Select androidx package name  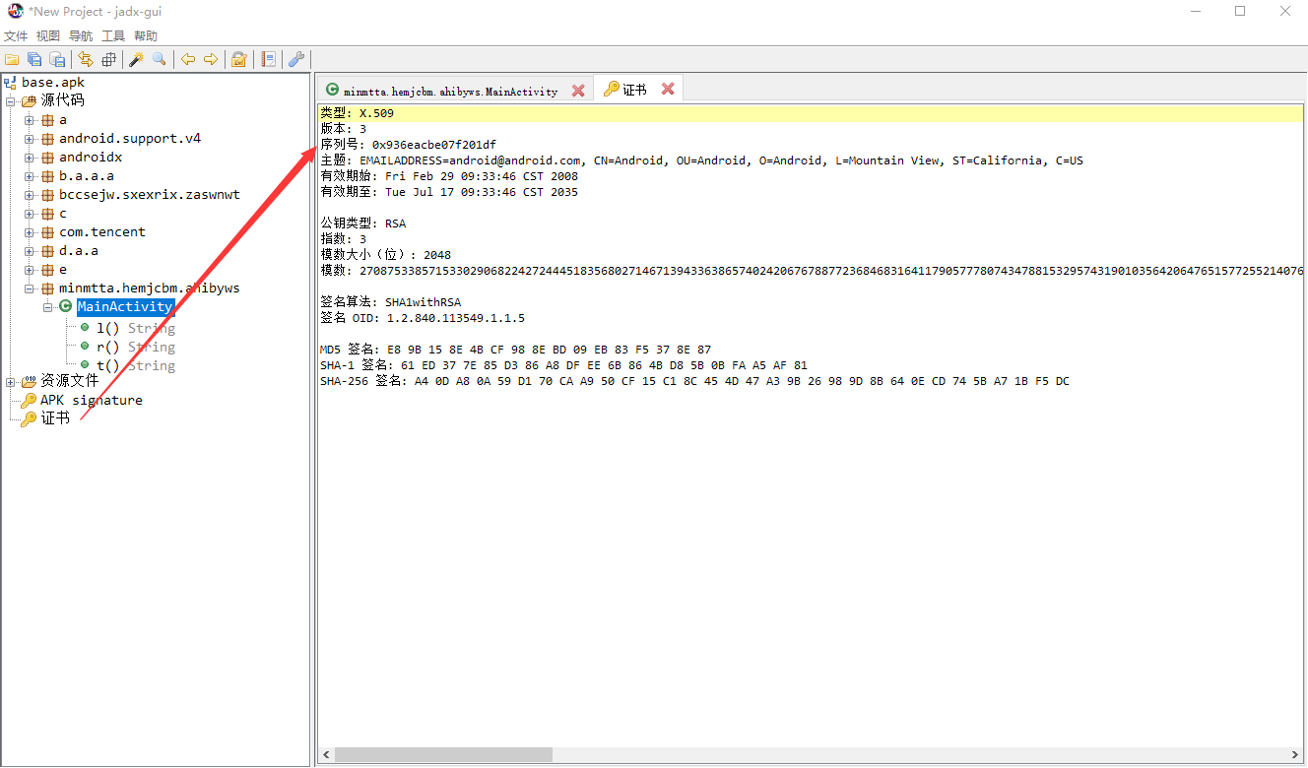click(x=91, y=158)
